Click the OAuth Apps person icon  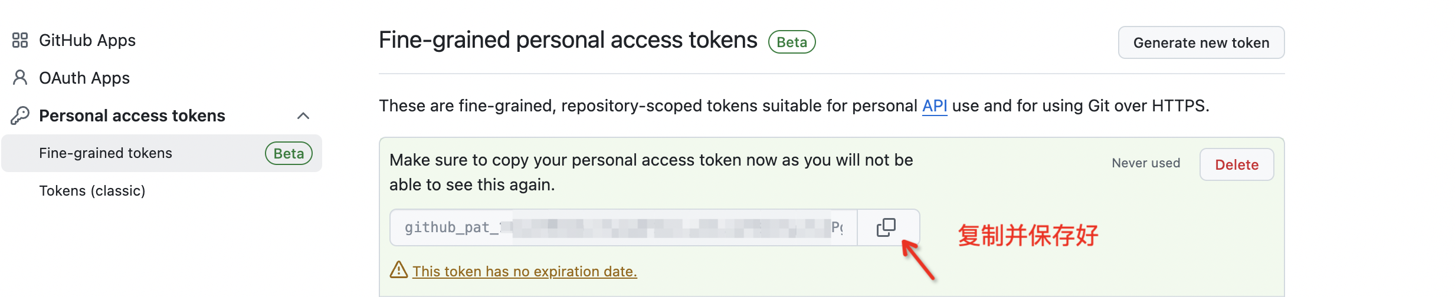click(20, 78)
